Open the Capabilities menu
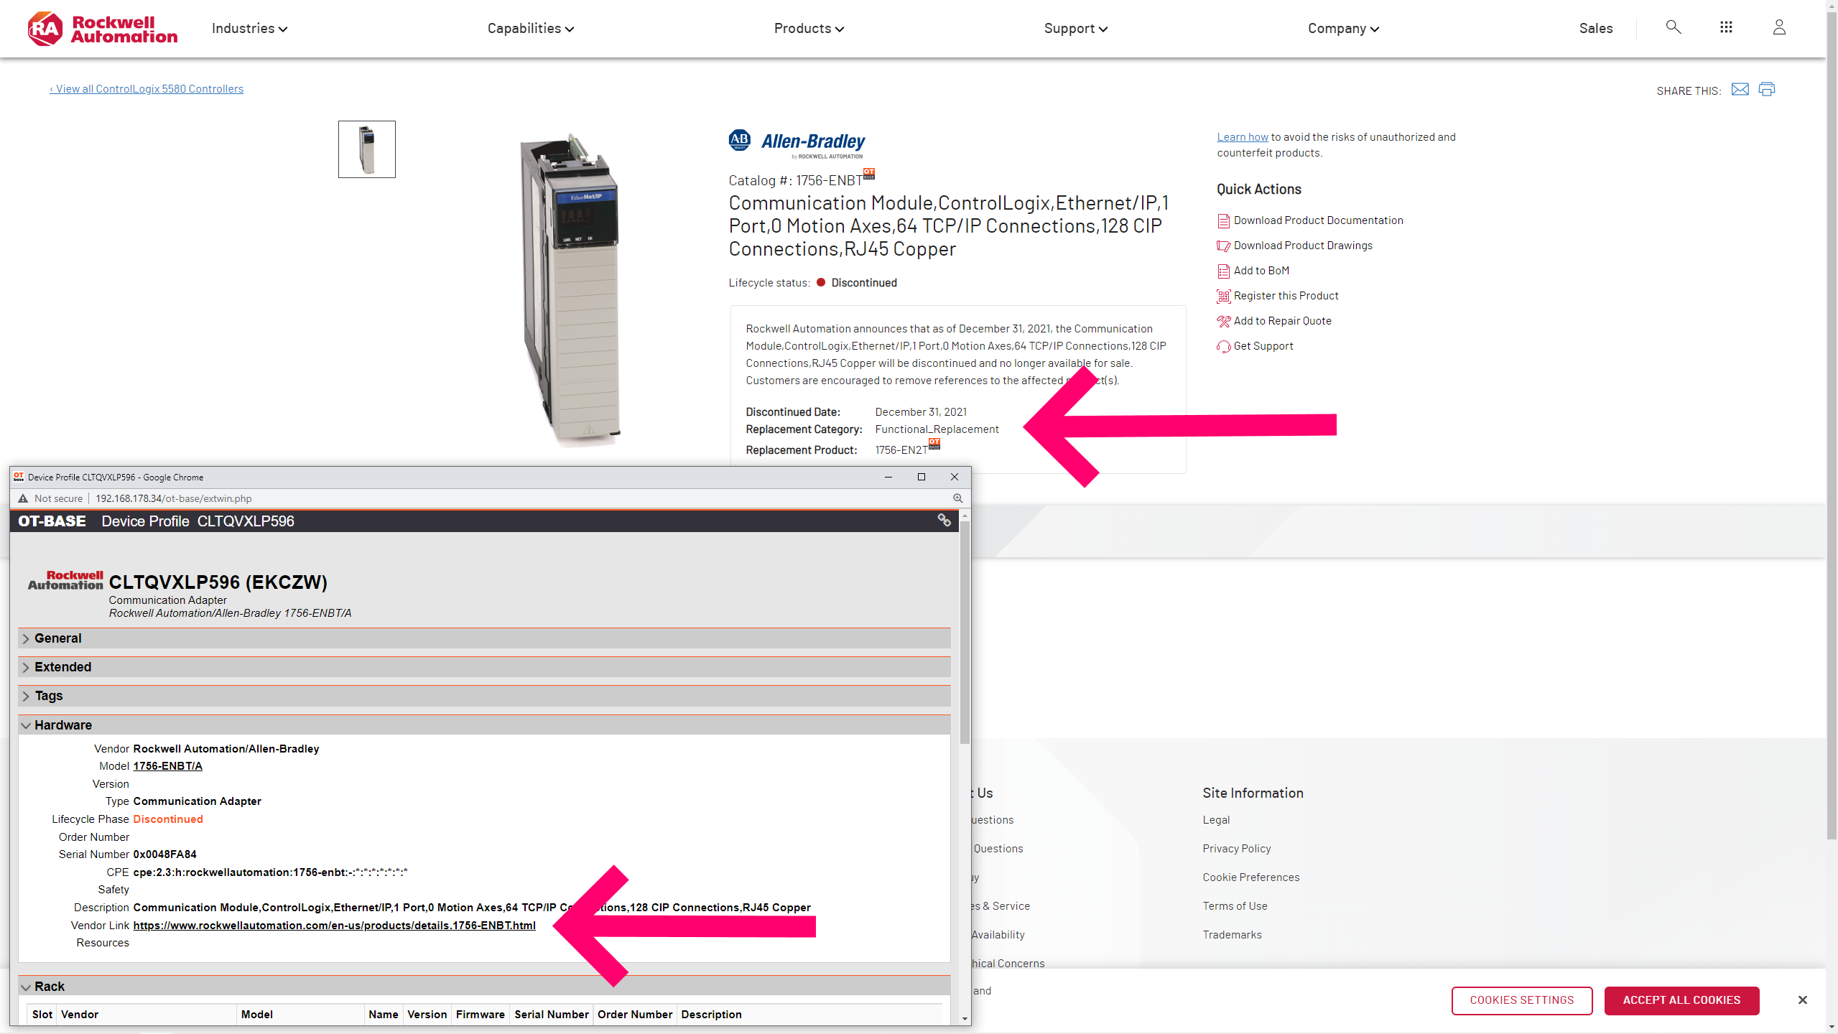This screenshot has width=1838, height=1034. pyautogui.click(x=531, y=29)
